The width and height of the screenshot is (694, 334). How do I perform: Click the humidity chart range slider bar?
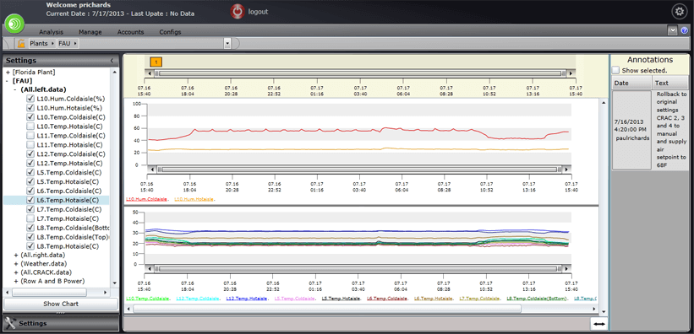point(360,170)
